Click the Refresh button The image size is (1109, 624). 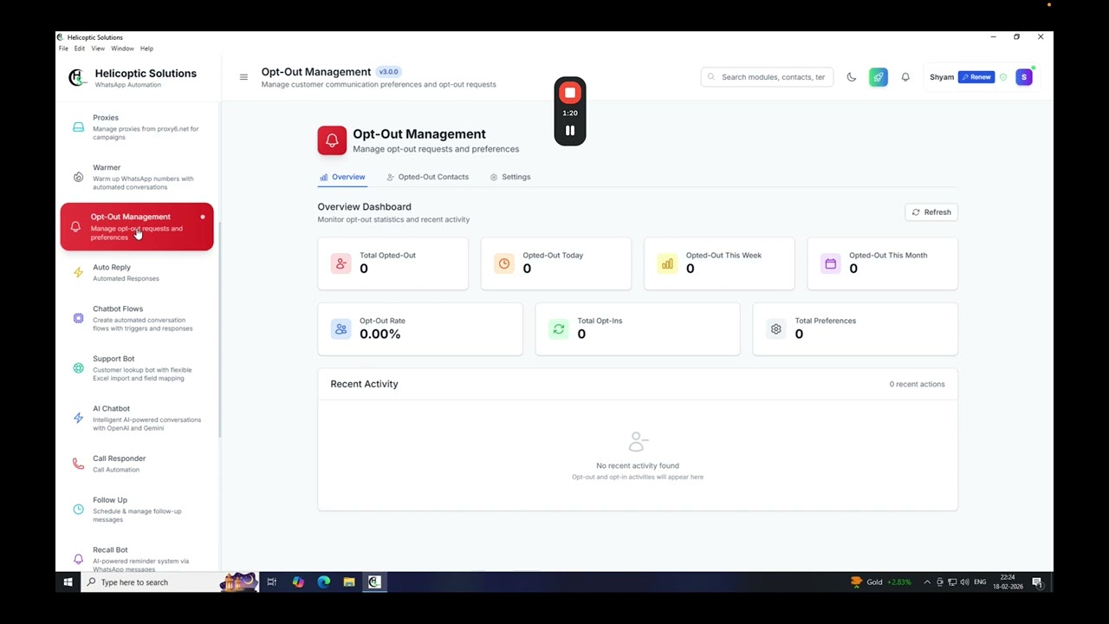click(931, 212)
